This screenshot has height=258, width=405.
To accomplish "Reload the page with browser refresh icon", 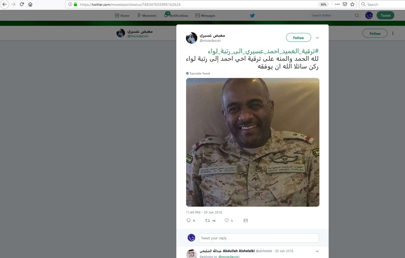I will (22, 4).
